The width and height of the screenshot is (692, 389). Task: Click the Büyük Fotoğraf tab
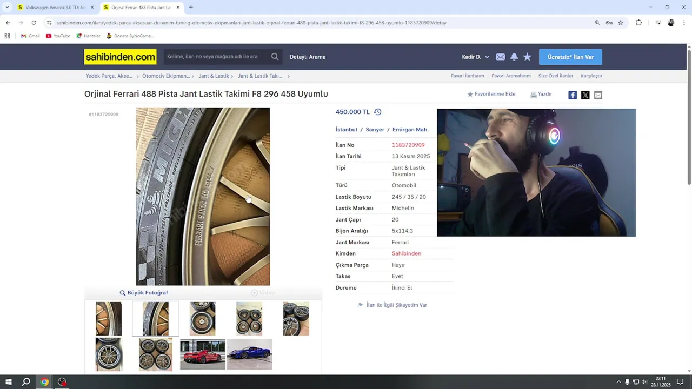pyautogui.click(x=144, y=293)
